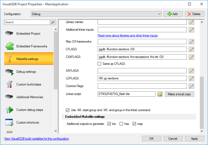Enable Same as CFLAGS checkbox
The image size is (208, 145).
99,64
